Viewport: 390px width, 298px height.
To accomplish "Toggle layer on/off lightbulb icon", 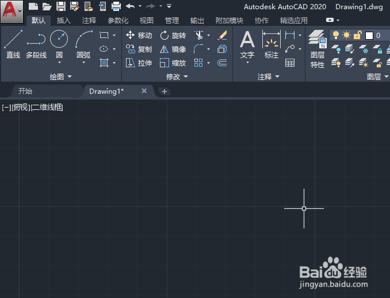I will [x=336, y=35].
